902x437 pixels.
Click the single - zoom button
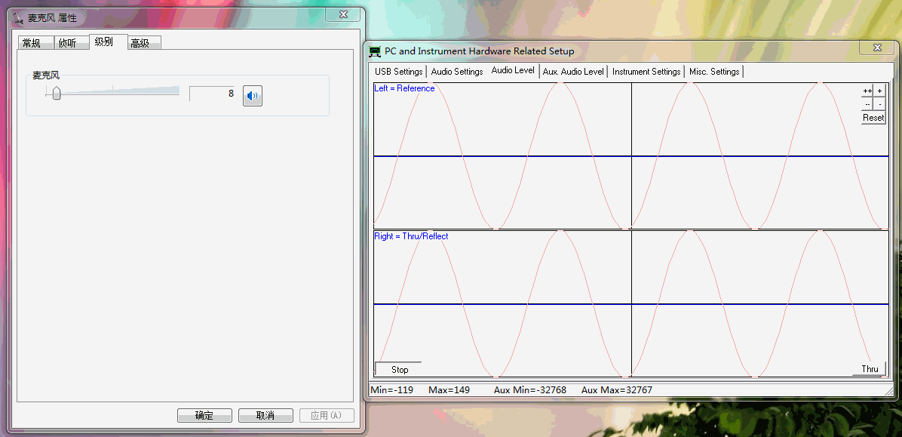point(879,104)
